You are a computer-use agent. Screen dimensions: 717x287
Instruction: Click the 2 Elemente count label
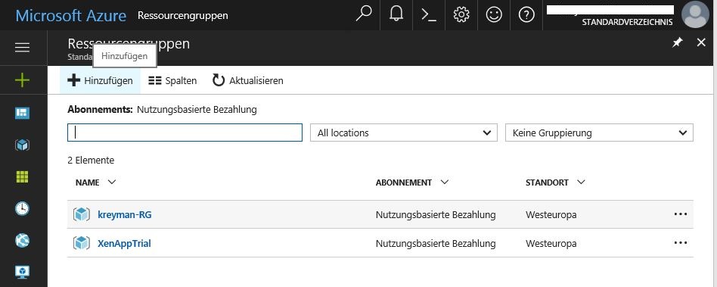click(91, 161)
